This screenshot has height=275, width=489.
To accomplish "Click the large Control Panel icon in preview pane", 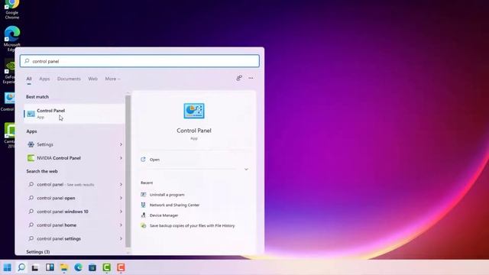I will 193,111.
